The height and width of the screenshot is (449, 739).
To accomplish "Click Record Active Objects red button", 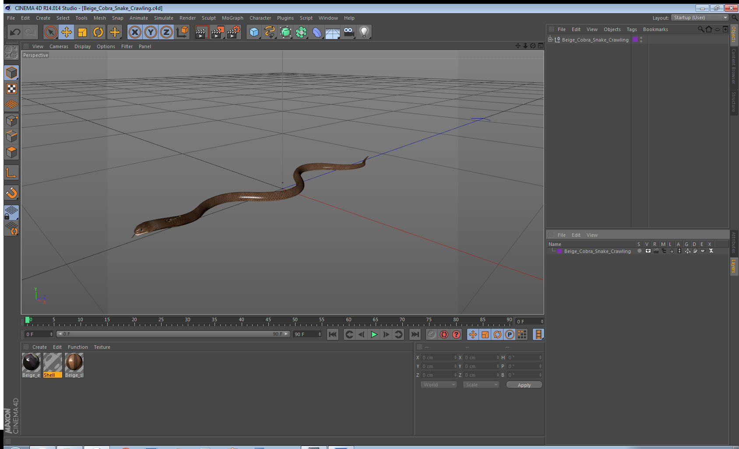I will (432, 334).
